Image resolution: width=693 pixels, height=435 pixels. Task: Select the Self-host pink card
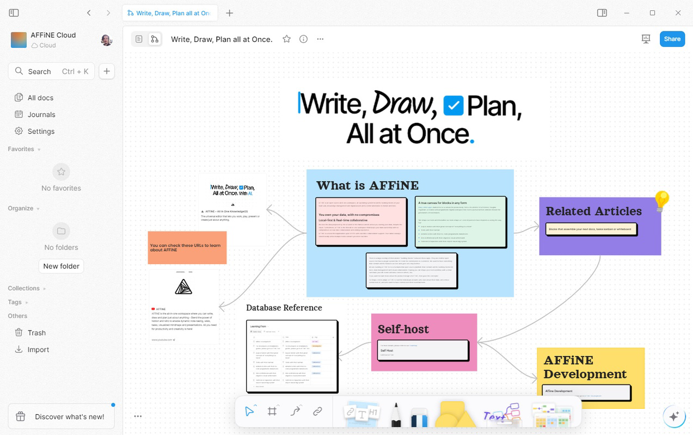point(424,342)
